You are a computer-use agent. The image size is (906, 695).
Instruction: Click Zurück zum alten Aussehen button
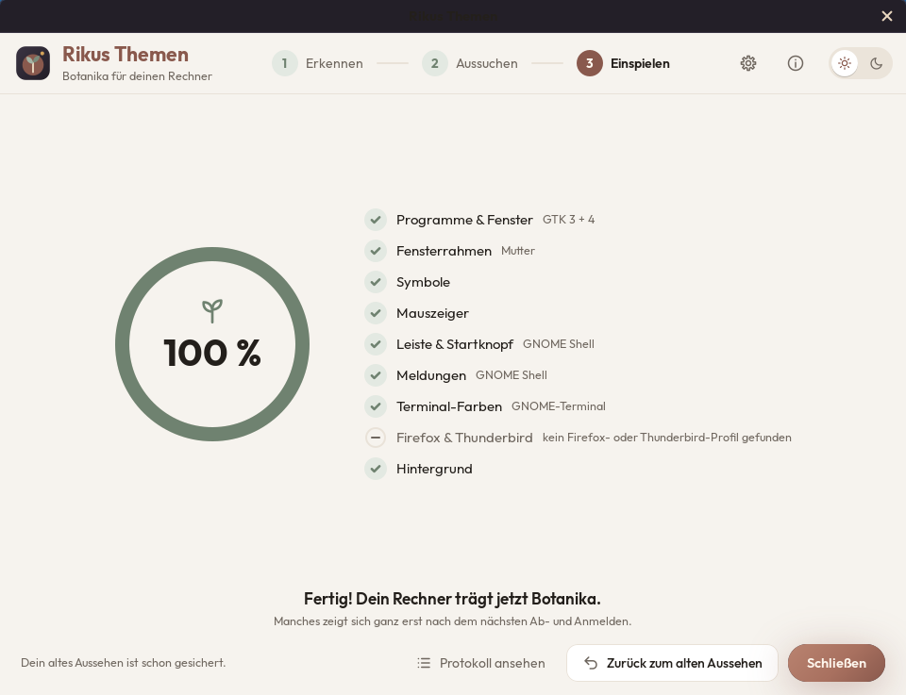672,663
